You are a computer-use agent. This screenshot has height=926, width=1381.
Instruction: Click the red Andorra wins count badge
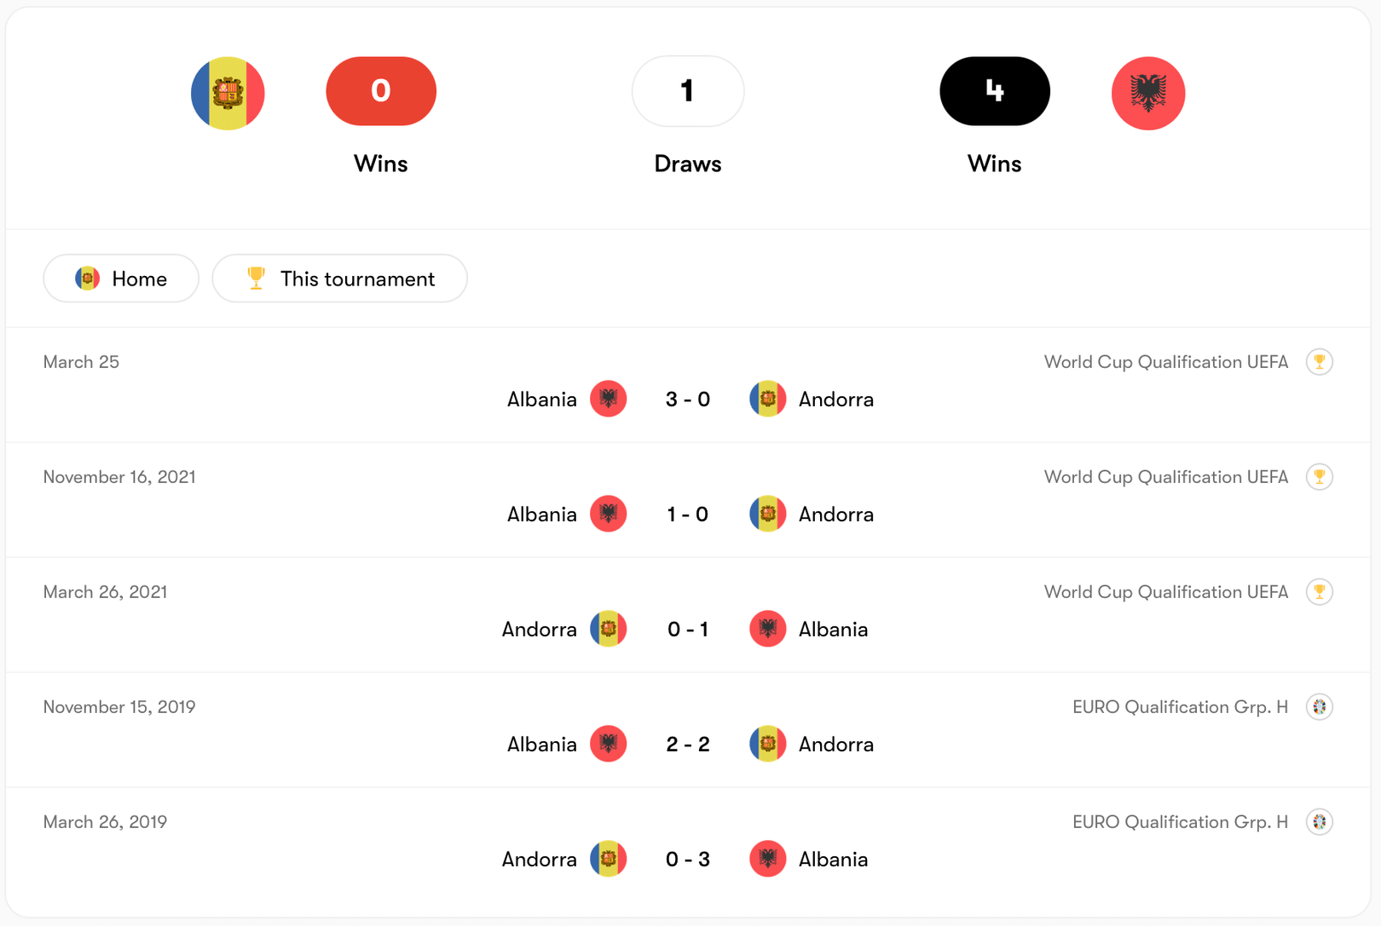(x=381, y=91)
